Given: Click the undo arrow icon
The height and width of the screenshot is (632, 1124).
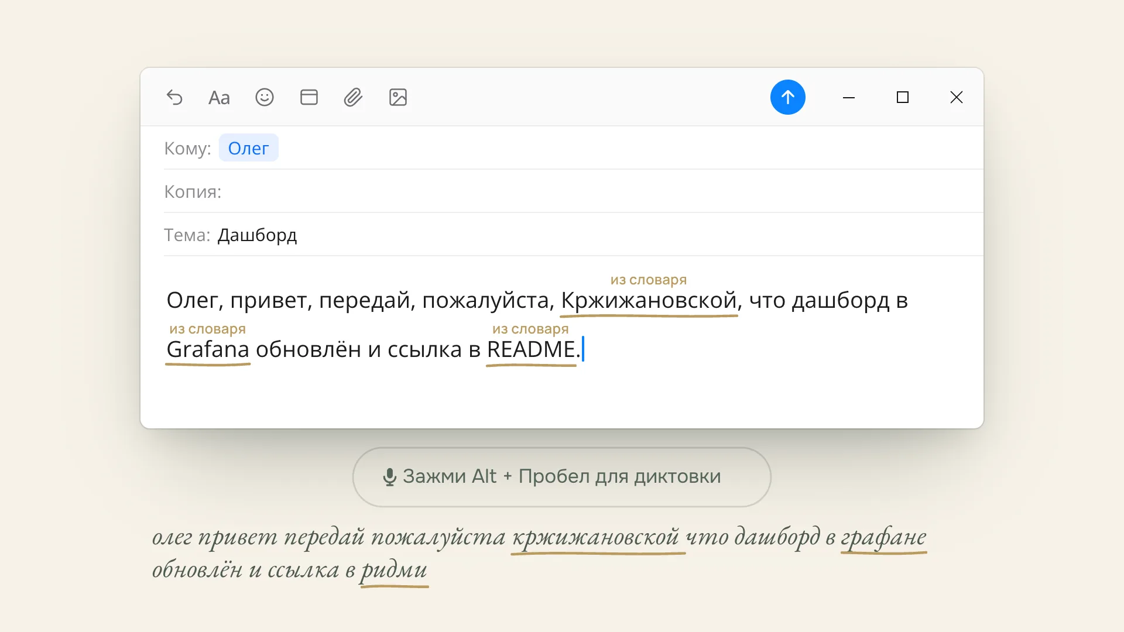Looking at the screenshot, I should click(174, 97).
